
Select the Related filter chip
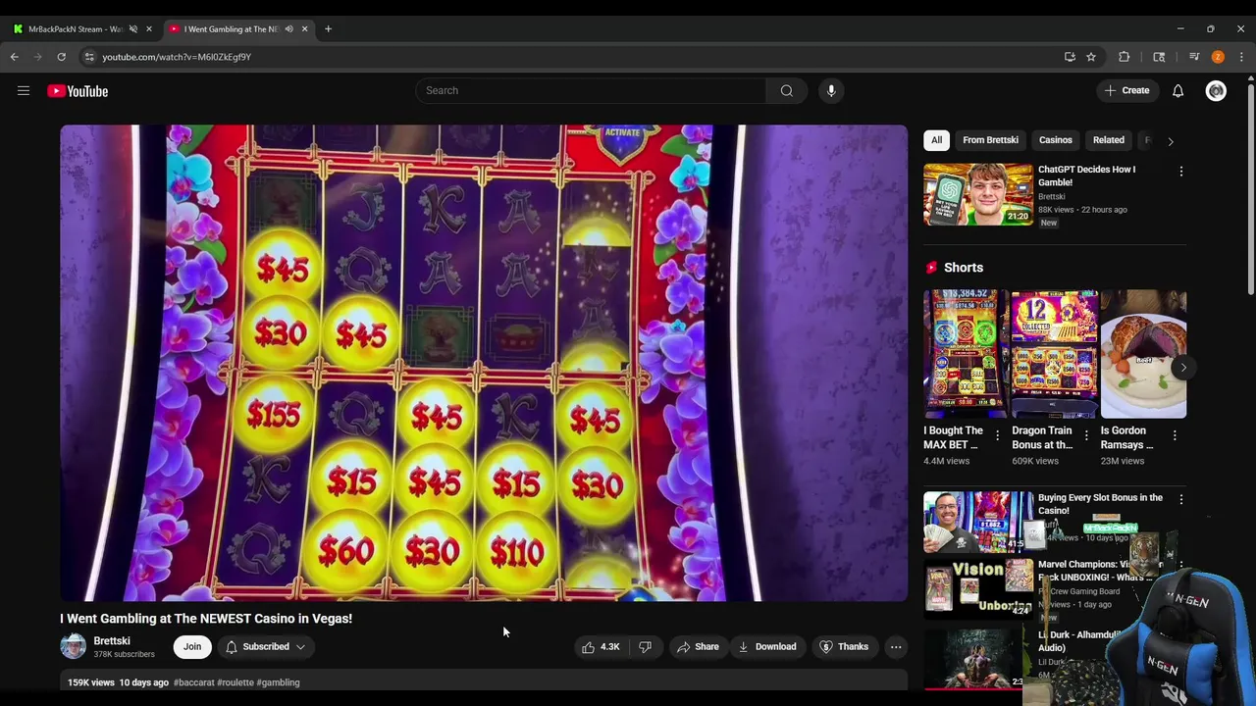pos(1109,140)
